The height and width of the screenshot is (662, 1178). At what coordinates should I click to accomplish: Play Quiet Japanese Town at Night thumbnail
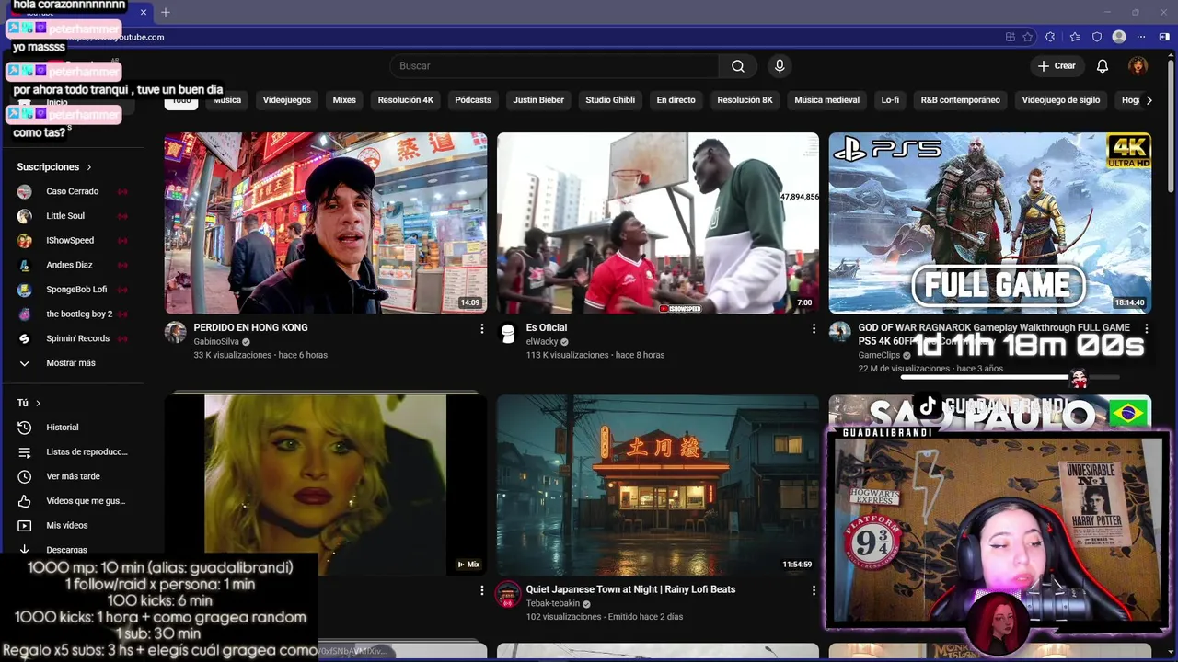coord(658,485)
